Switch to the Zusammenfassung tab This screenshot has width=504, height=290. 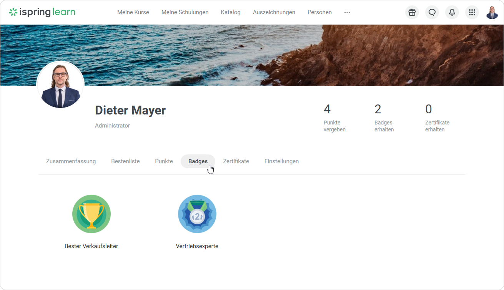[x=71, y=161]
